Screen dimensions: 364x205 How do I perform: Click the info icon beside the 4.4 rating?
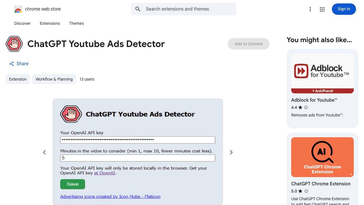(x=306, y=107)
